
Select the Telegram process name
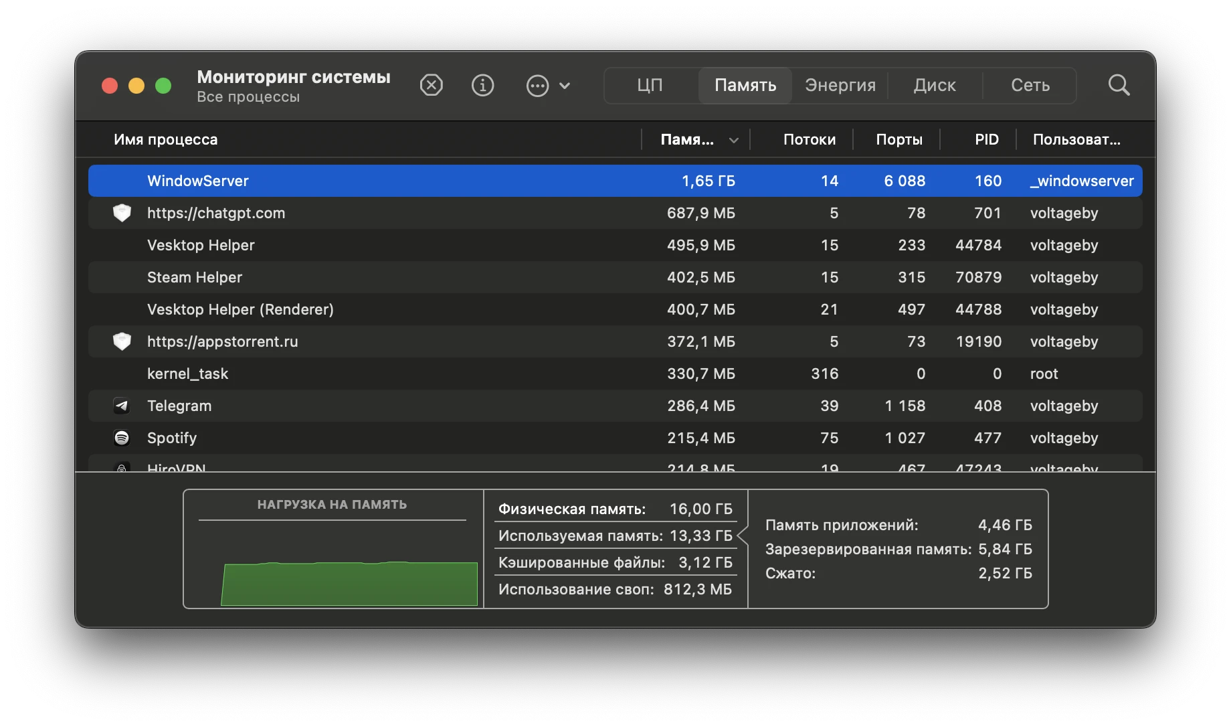pyautogui.click(x=179, y=406)
